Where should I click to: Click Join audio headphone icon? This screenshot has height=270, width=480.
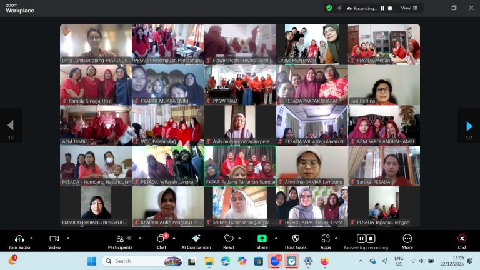coord(19,239)
